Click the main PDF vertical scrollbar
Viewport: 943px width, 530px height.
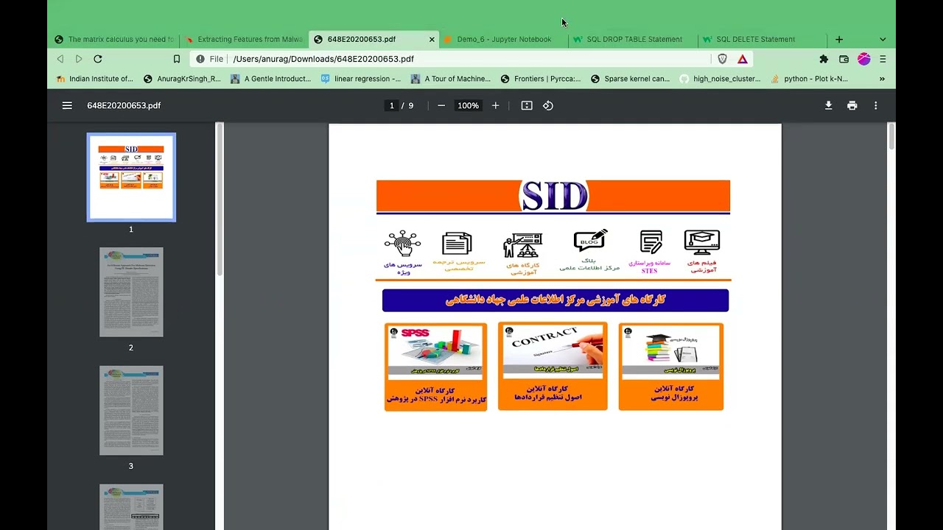point(891,137)
